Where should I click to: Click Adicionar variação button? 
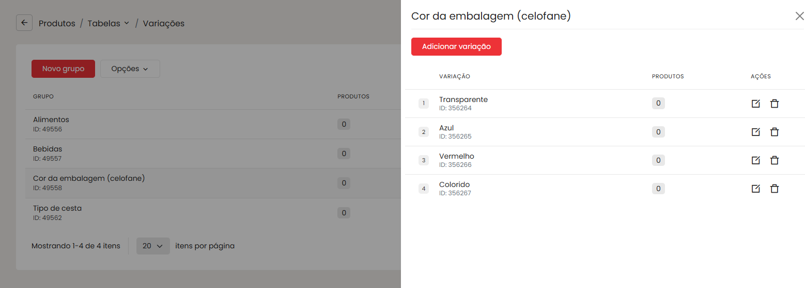pos(456,46)
